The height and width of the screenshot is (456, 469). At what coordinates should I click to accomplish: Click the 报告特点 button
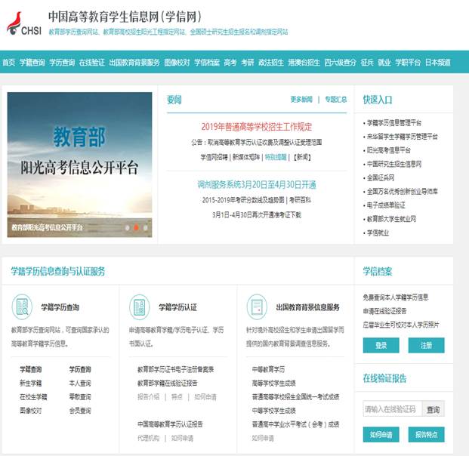426,434
